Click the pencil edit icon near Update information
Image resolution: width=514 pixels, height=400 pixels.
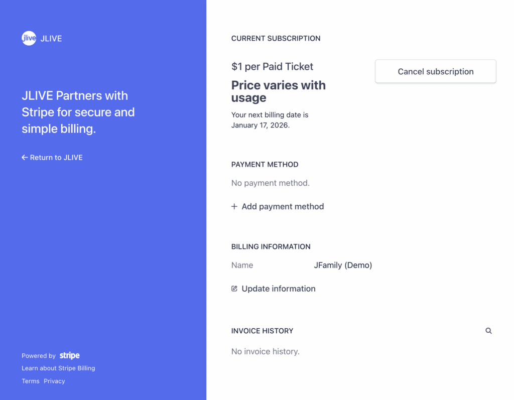click(234, 289)
